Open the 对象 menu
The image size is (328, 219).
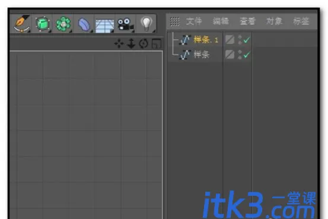click(274, 21)
